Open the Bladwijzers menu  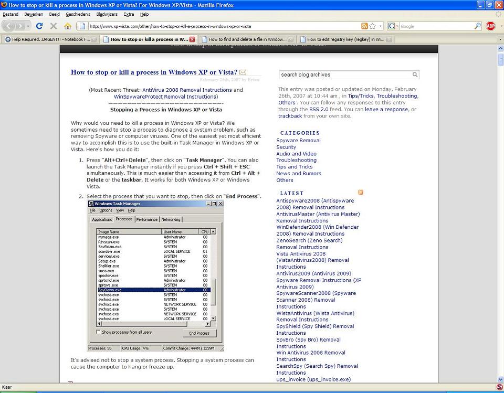point(107,14)
